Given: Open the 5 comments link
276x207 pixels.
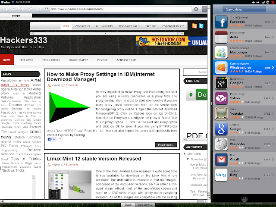Looking at the screenshot, I should point(72,85).
